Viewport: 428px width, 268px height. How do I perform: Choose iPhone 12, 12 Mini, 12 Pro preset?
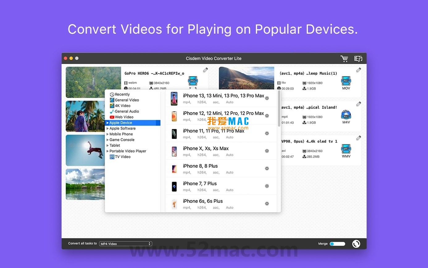(221, 116)
